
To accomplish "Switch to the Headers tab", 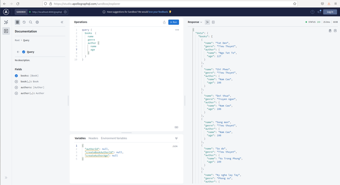I will point(93,138).
